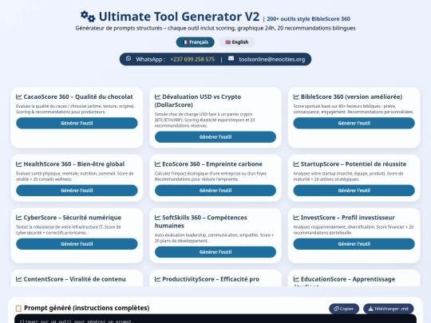Click chart icon next to BibleScore 360

[x=296, y=97]
